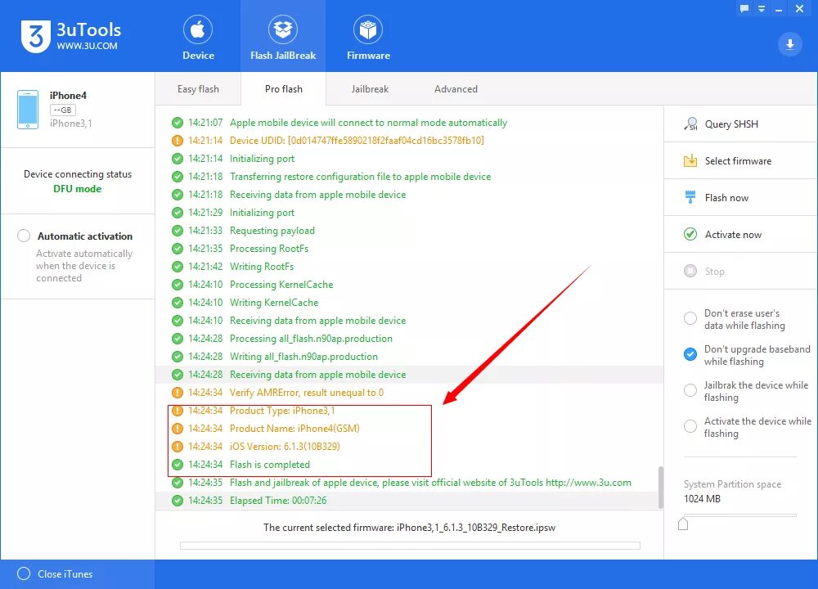Open the Advanced tab
This screenshot has width=818, height=589.
click(x=456, y=89)
